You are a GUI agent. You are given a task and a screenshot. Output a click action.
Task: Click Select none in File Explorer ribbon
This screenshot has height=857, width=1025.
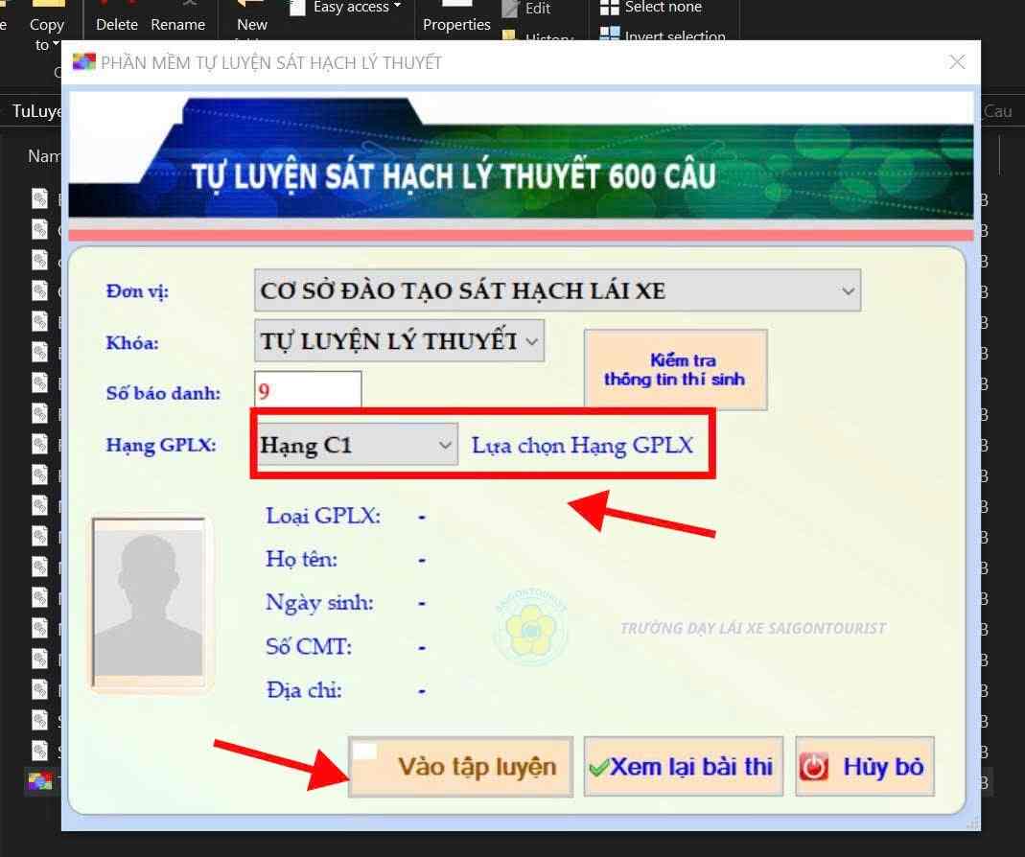coord(651,8)
